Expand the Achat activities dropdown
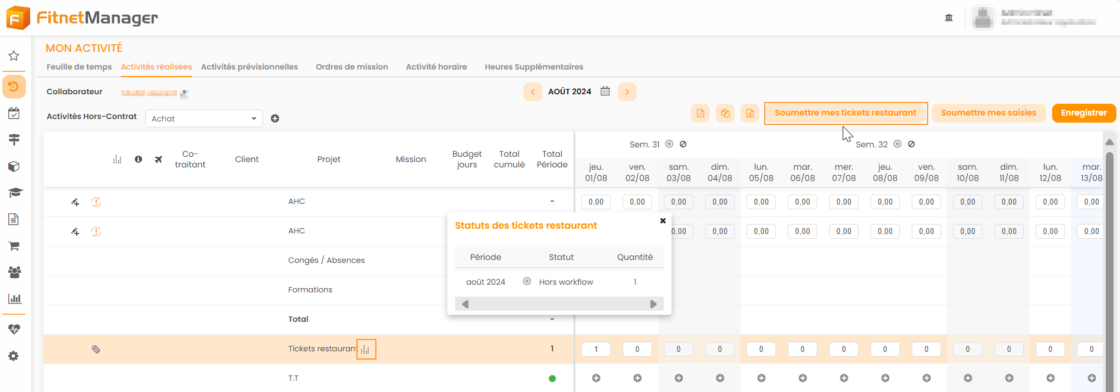The image size is (1120, 392). click(204, 118)
